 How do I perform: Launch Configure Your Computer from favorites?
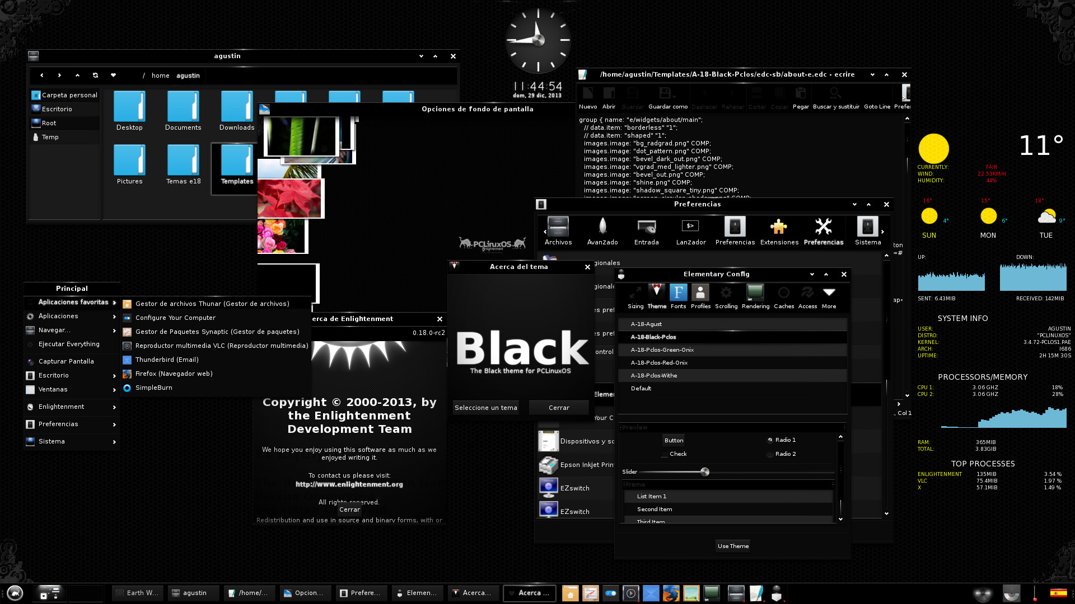pyautogui.click(x=216, y=318)
